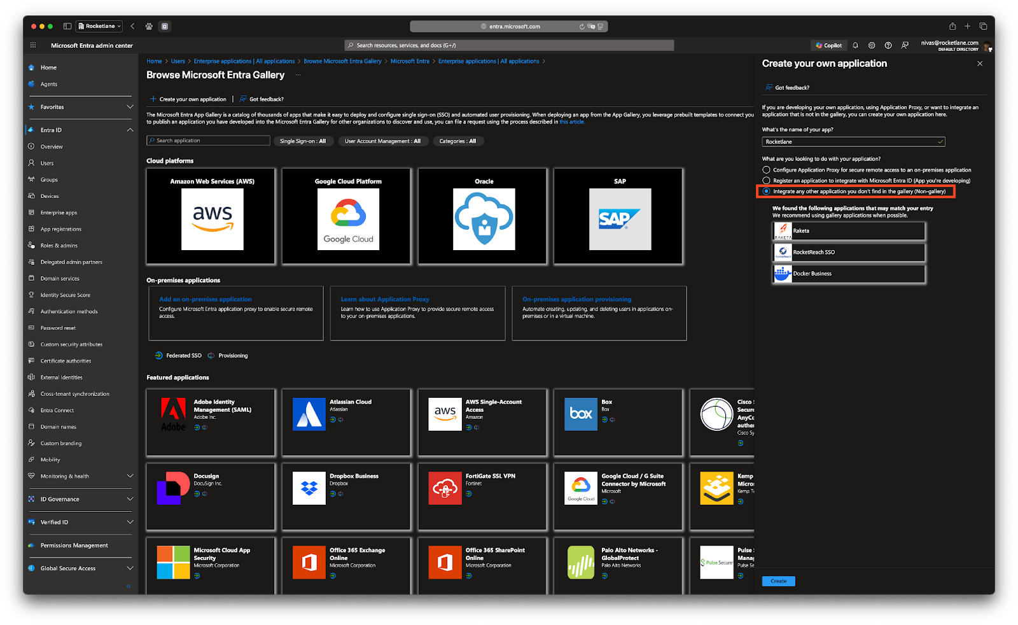Open the Overview page under Entra ID
Viewport: 1018px width, 625px height.
(x=52, y=146)
